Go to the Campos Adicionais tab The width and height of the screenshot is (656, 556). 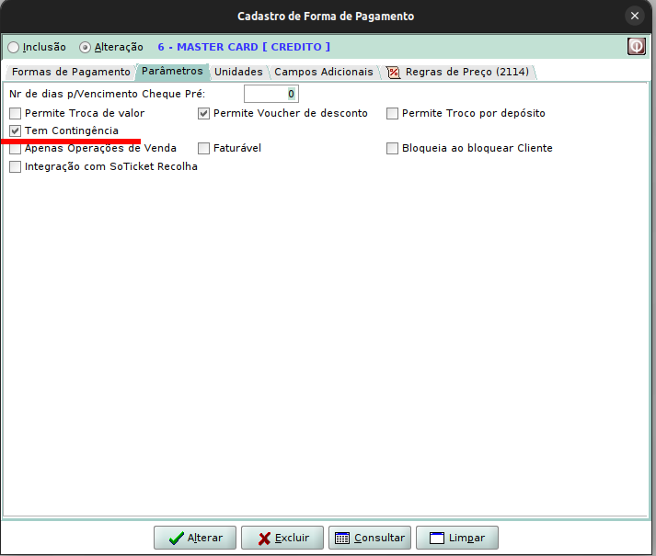324,72
